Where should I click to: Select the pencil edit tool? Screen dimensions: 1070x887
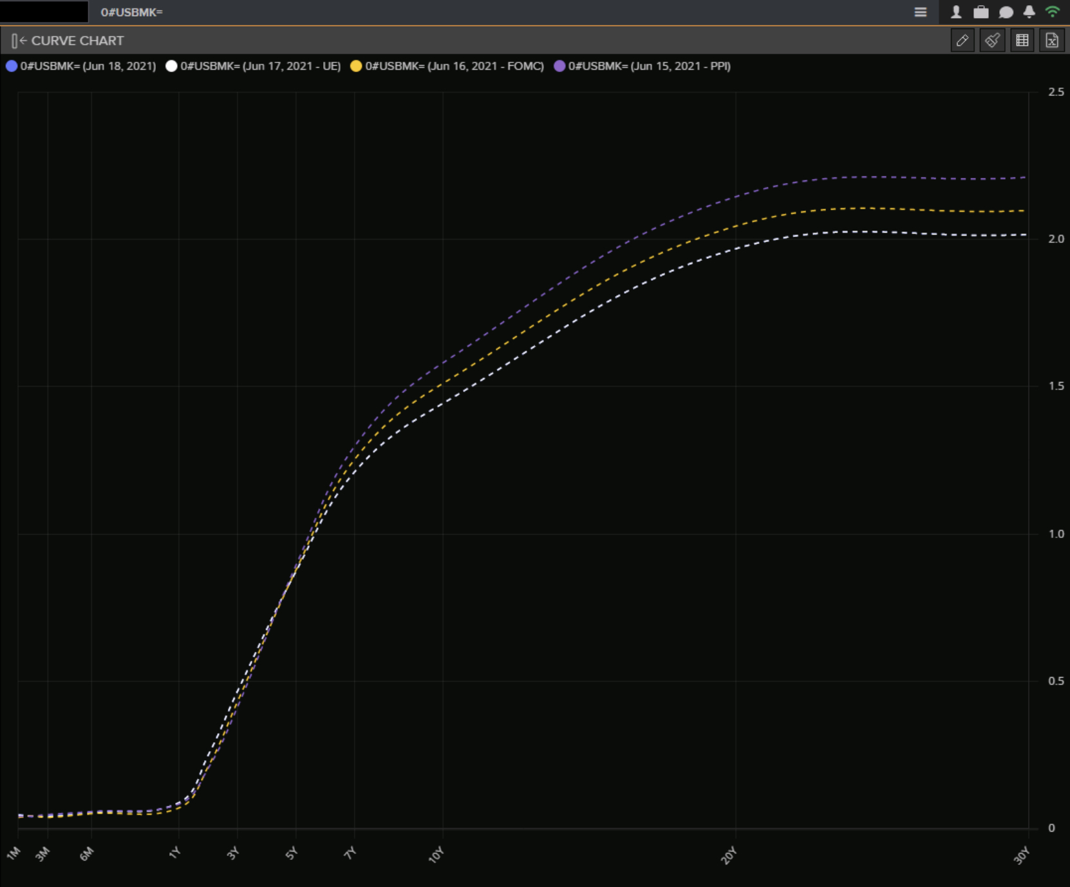click(962, 41)
